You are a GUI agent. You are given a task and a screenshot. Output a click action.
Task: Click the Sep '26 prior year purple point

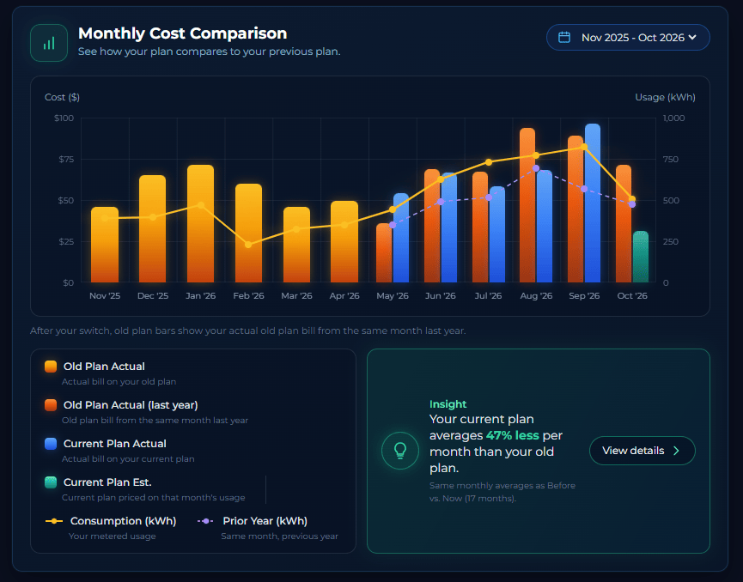(x=584, y=189)
